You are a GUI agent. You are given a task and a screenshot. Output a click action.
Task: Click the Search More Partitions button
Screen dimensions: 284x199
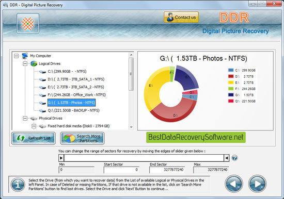[x=82, y=138]
